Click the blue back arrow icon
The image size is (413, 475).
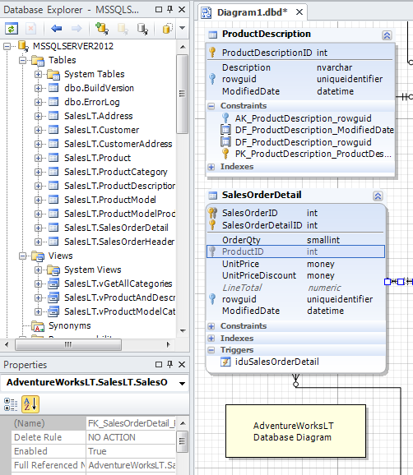(x=57, y=29)
